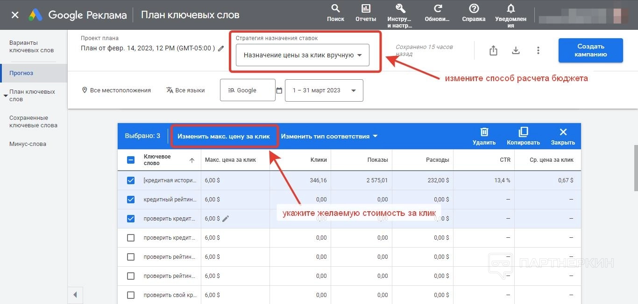
Task: Open the Help (Справка) question icon
Action: coord(474,9)
